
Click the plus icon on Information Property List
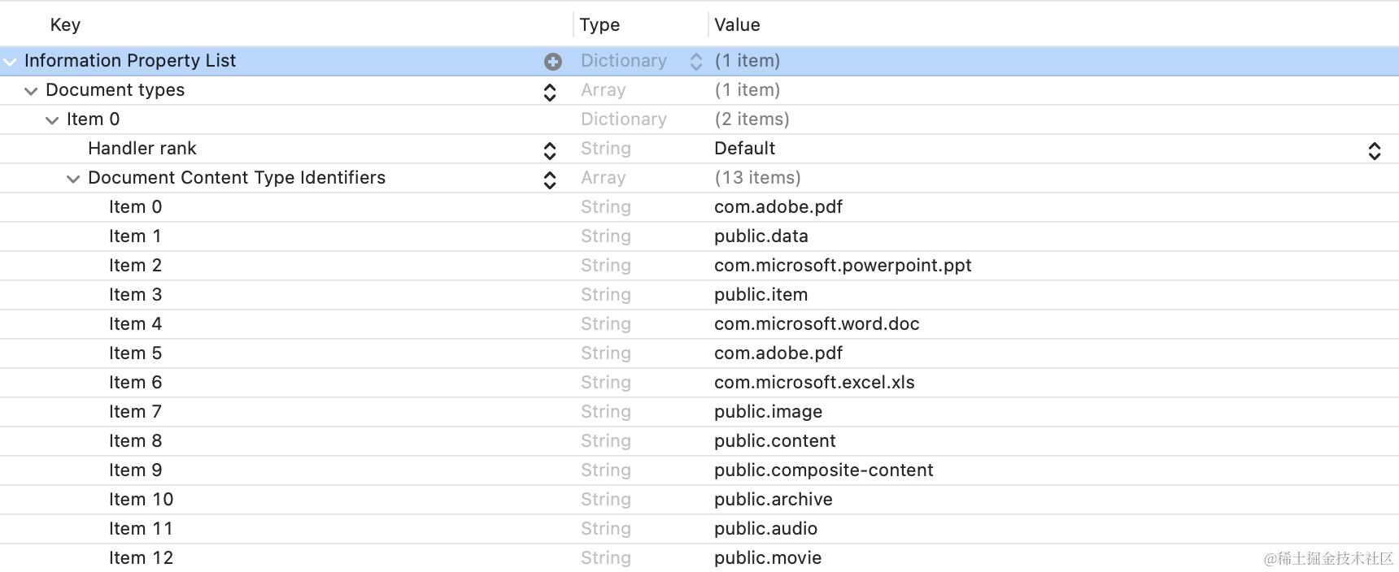click(553, 61)
